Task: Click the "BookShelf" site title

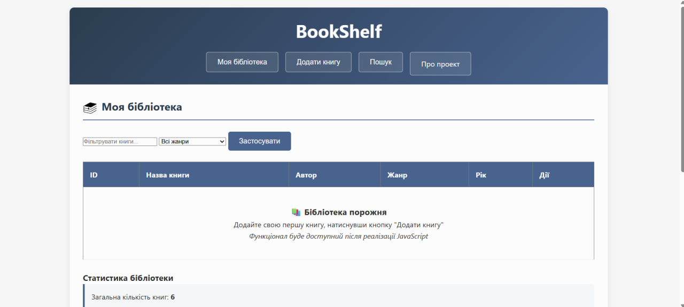Action: [x=339, y=31]
